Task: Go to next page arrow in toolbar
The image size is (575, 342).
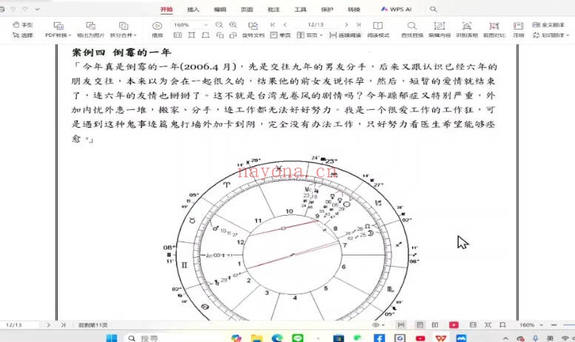Action: (346, 24)
